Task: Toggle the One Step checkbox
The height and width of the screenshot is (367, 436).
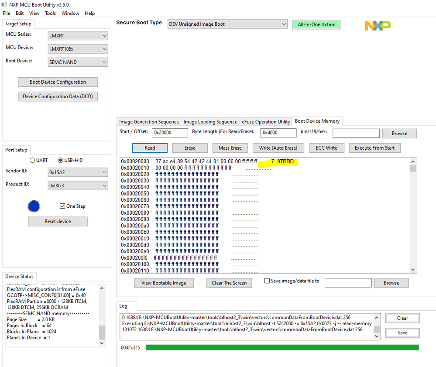Action: point(62,206)
